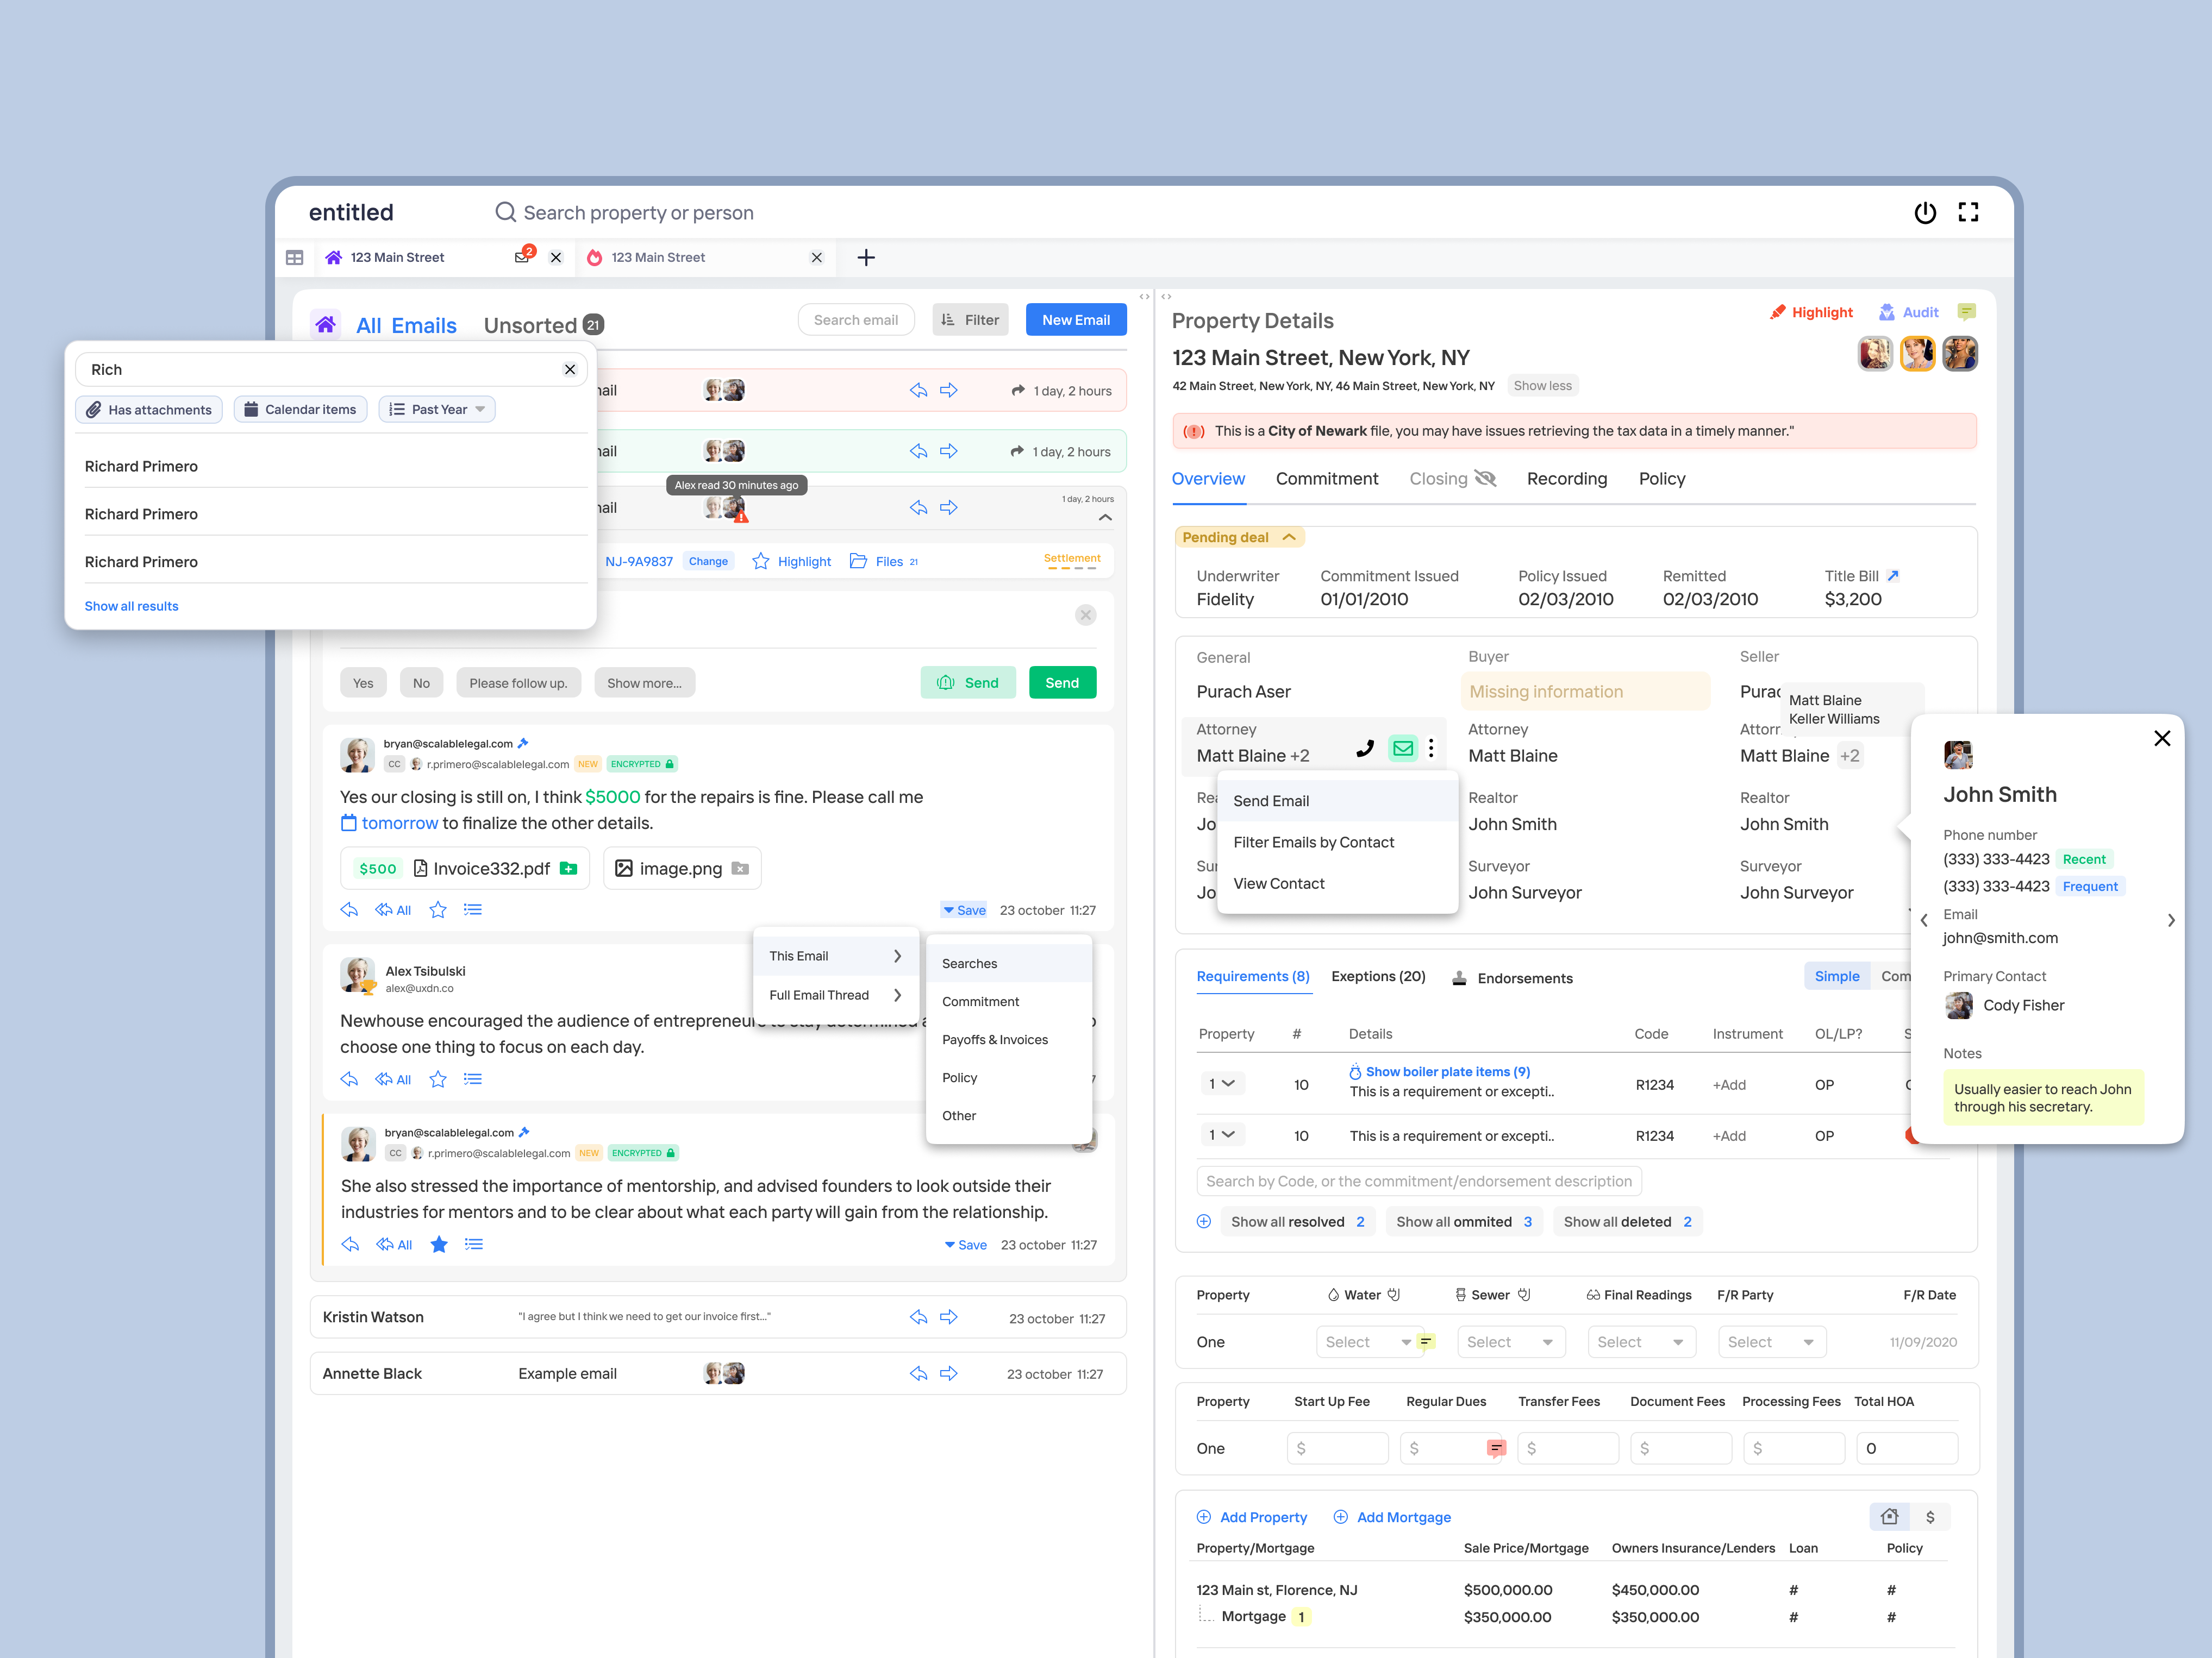The image size is (2212, 1658).
Task: Open the Files panel via folder icon
Action: pos(859,561)
